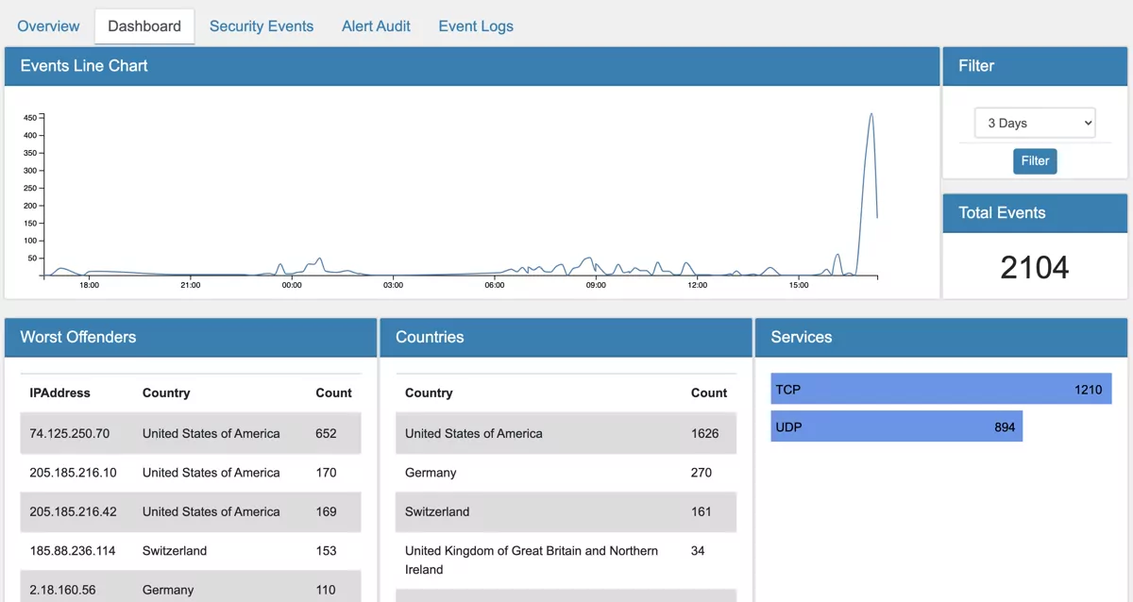Viewport: 1133px width, 602px height.
Task: Switch to the Overview tab
Action: coord(48,25)
